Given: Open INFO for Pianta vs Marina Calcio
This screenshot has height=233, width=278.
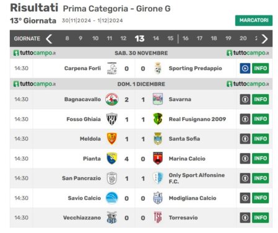Looking at the screenshot, I should coord(261,159).
